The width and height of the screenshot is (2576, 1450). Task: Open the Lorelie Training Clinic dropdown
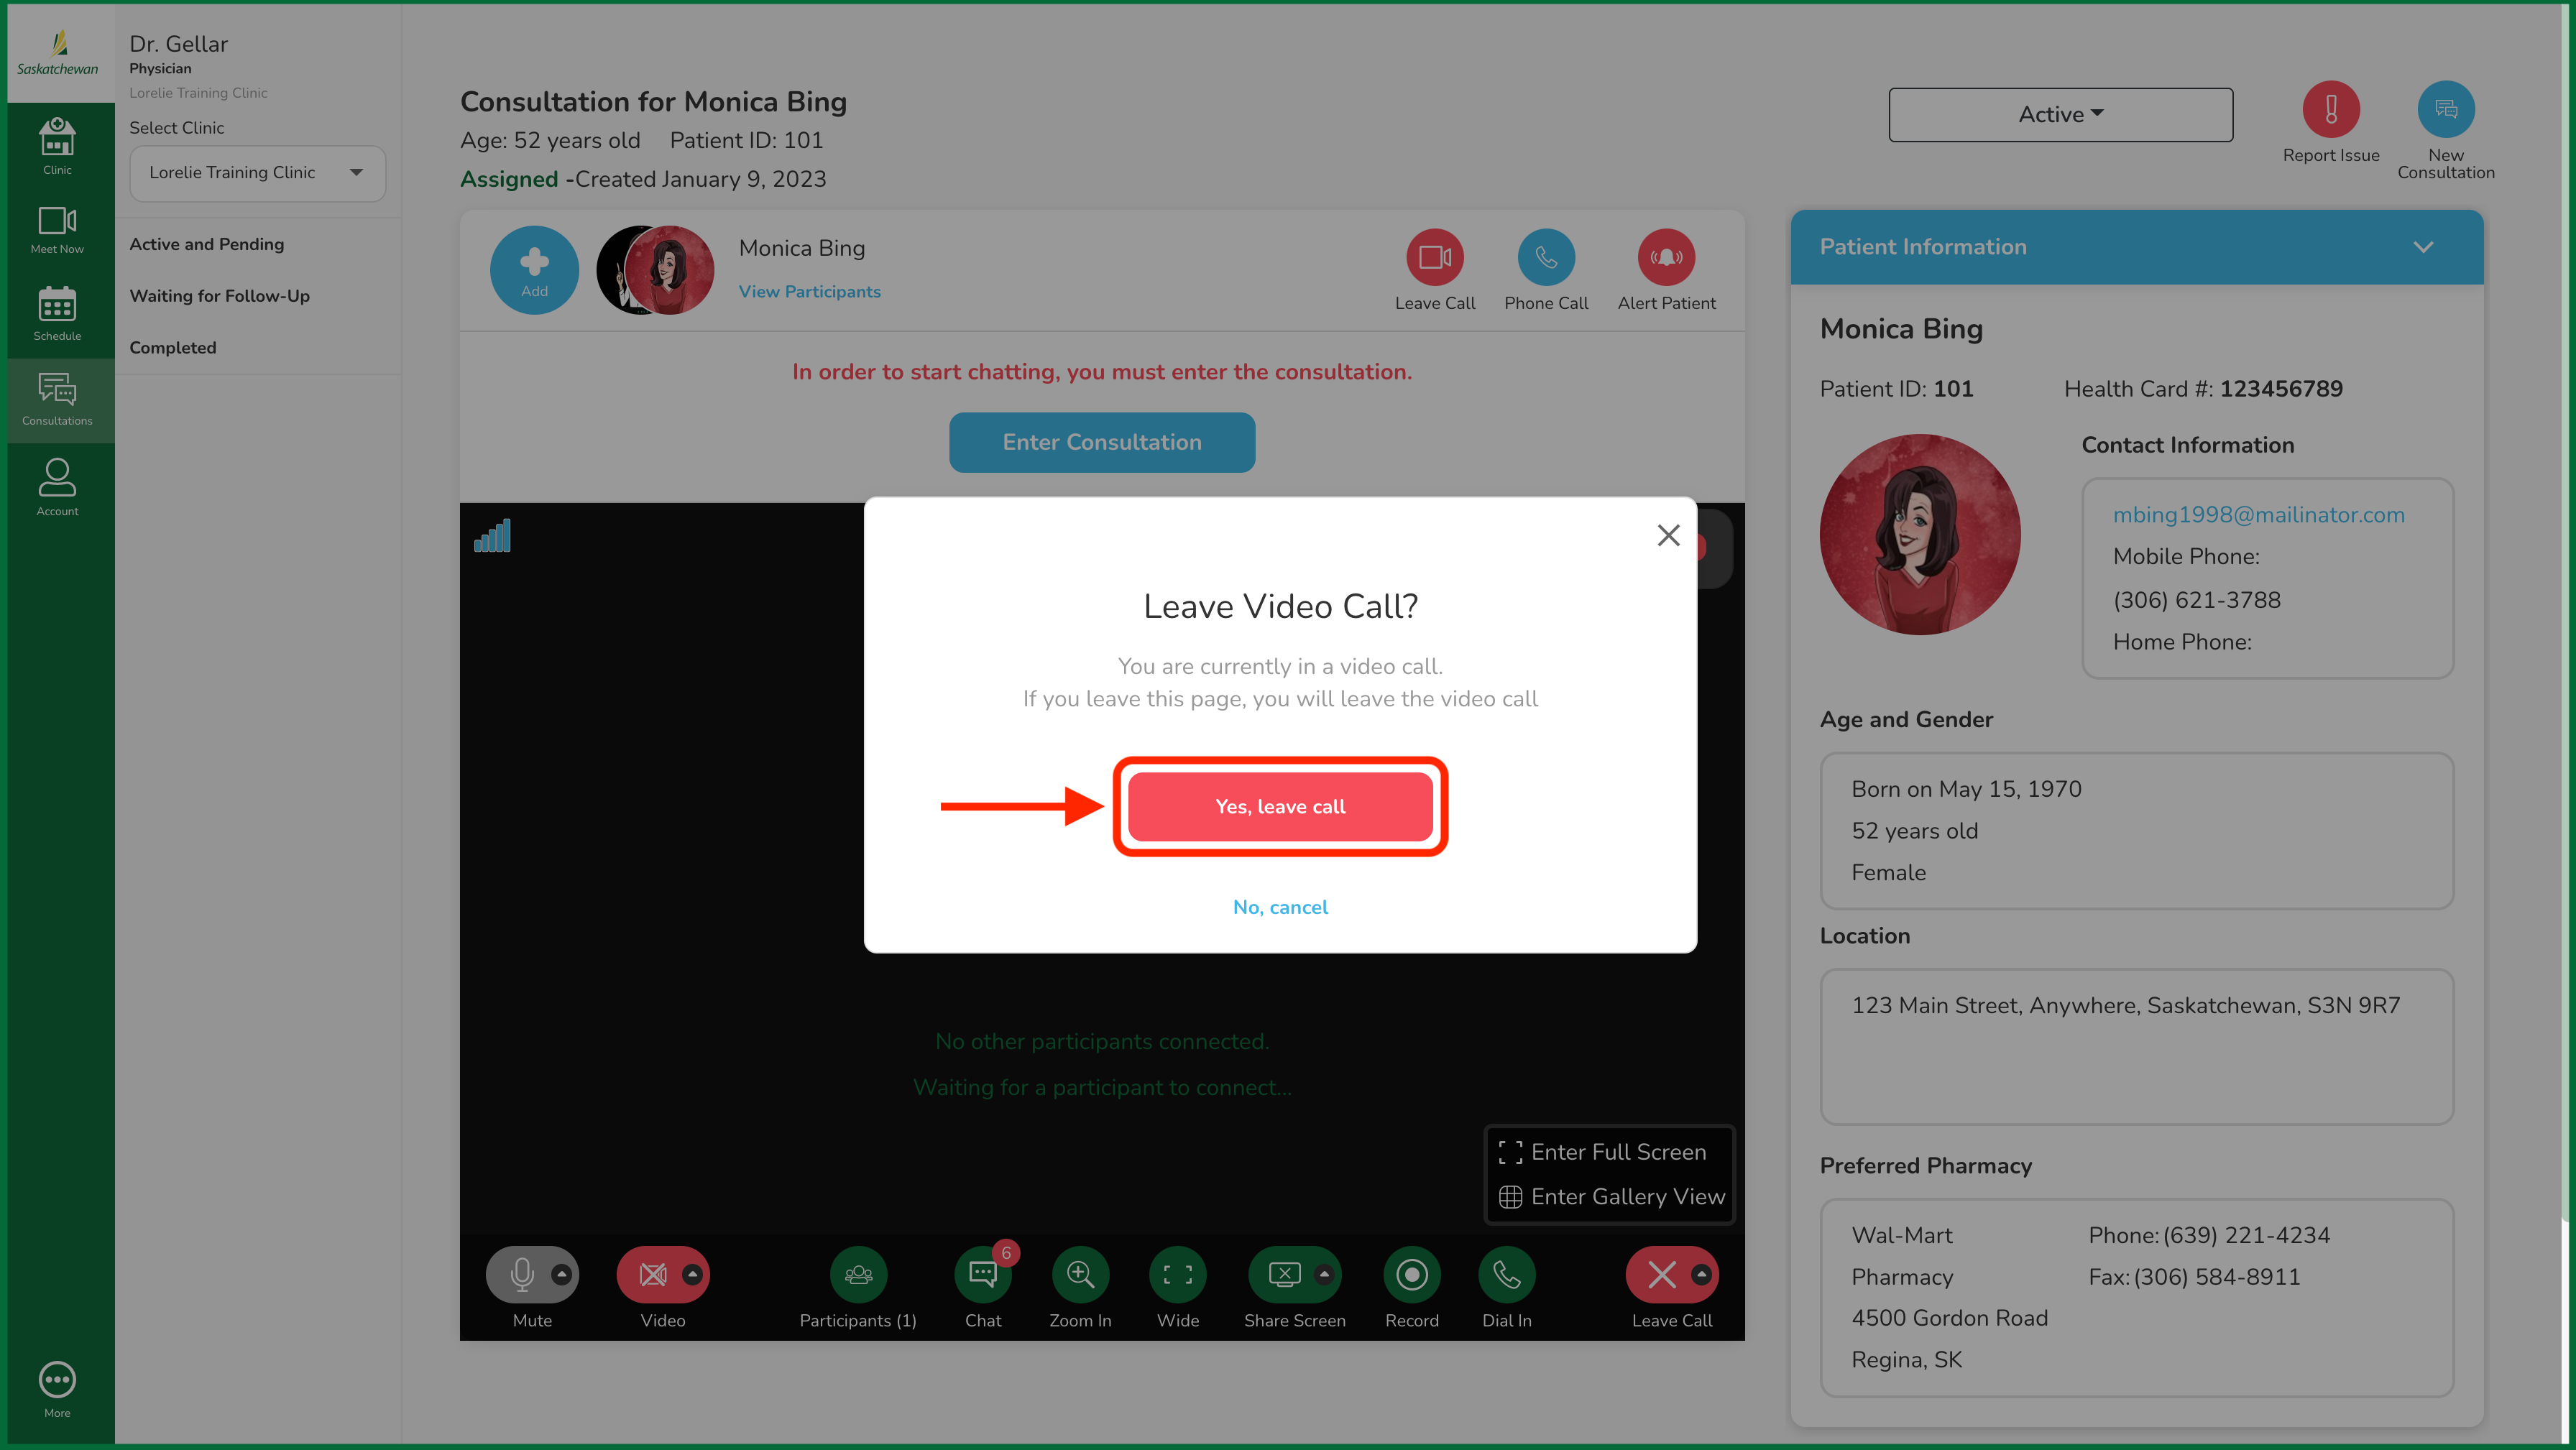[257, 173]
